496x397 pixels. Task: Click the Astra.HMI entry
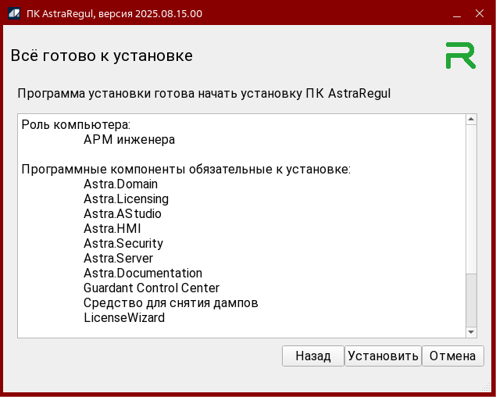pos(112,229)
